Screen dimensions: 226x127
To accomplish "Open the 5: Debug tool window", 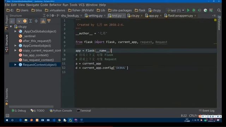I will click(x=19, y=110).
